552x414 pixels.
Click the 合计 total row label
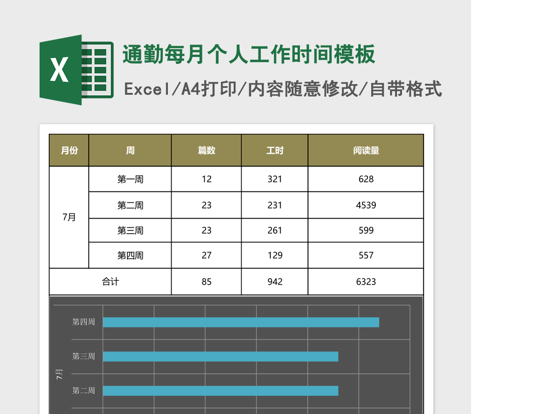click(x=110, y=282)
